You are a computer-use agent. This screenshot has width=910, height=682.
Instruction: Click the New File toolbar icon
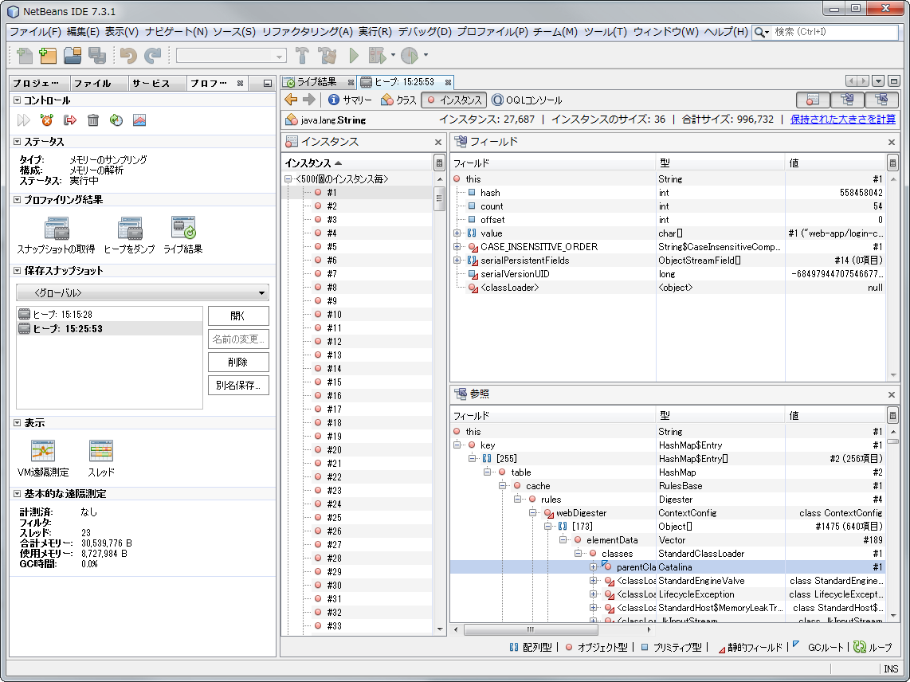pos(25,55)
